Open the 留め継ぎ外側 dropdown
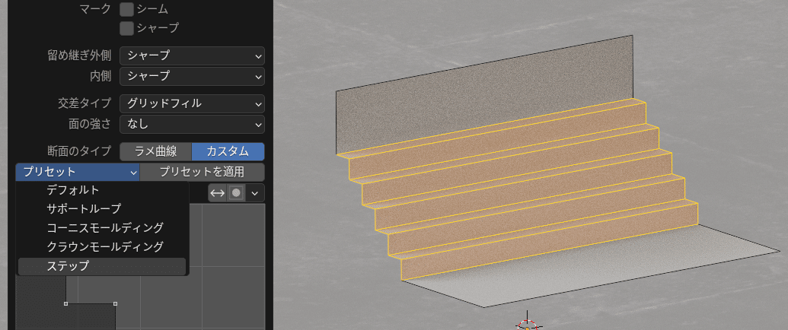The width and height of the screenshot is (788, 330). 192,56
